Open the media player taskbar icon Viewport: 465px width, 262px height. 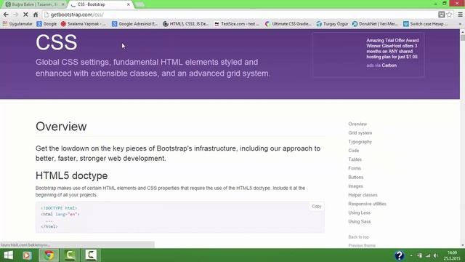[28, 255]
